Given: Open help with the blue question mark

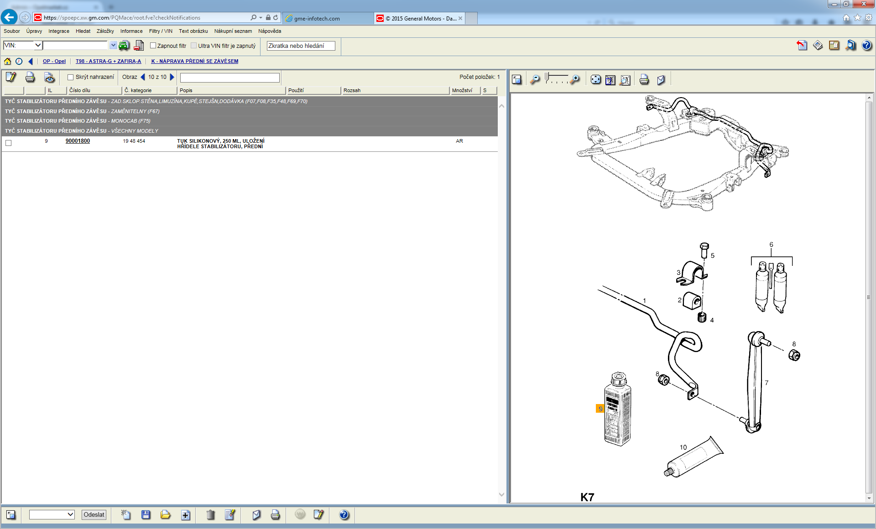Looking at the screenshot, I should [866, 45].
